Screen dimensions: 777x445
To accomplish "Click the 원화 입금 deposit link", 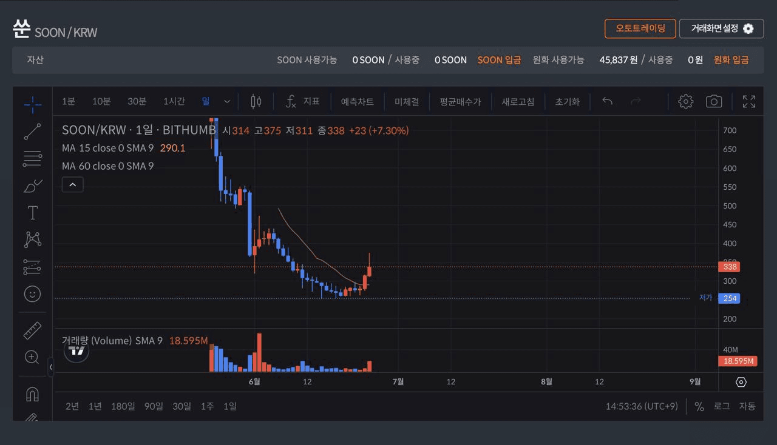I will coord(731,60).
